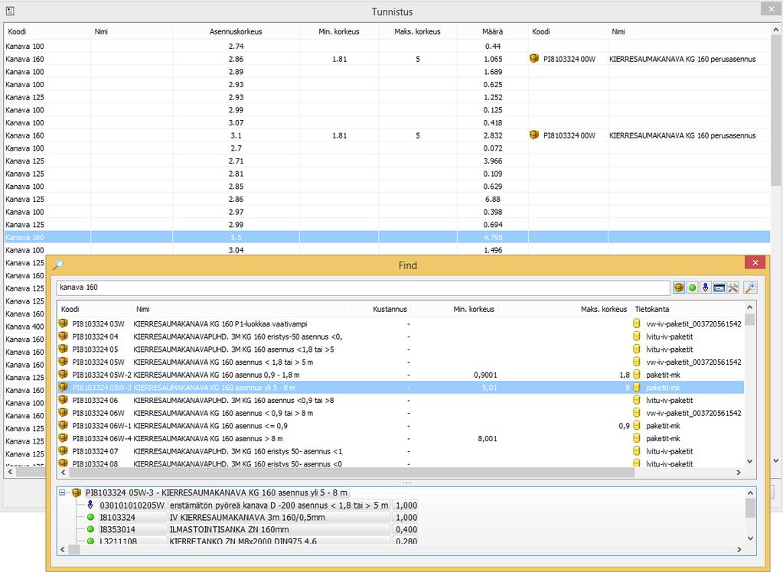Click green dot icon of I8103324 component
Viewport: 783px width, 572px height.
tap(90, 517)
